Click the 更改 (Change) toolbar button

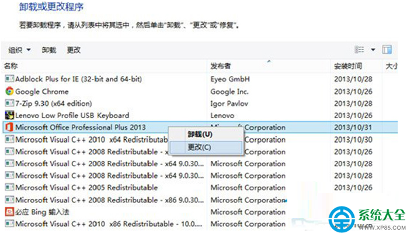pyautogui.click(x=74, y=50)
